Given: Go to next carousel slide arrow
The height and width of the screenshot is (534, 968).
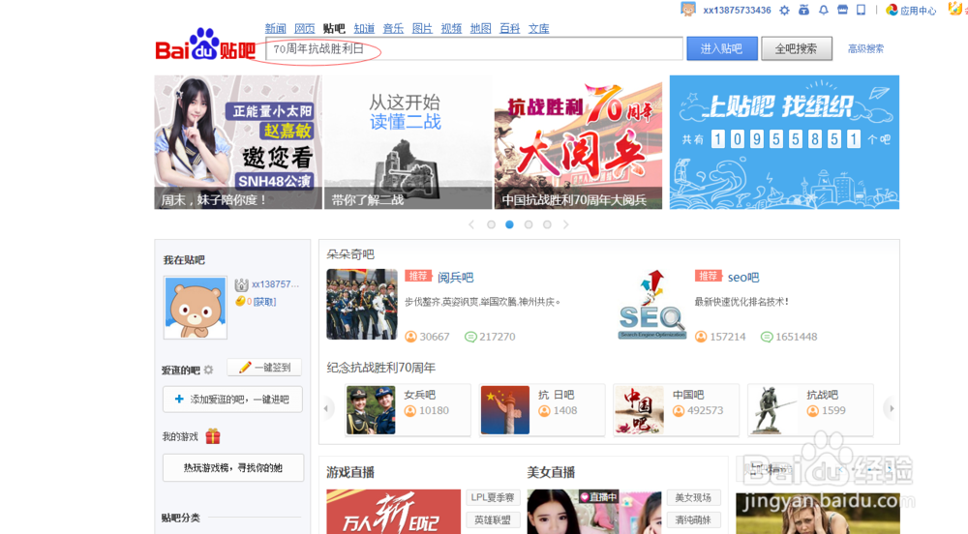Looking at the screenshot, I should point(565,225).
